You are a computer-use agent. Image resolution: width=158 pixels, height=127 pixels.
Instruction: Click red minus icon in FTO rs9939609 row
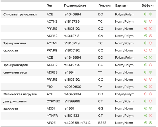click(x=151, y=86)
